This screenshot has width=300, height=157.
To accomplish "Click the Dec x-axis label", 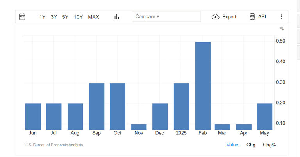I will pos(159,133).
